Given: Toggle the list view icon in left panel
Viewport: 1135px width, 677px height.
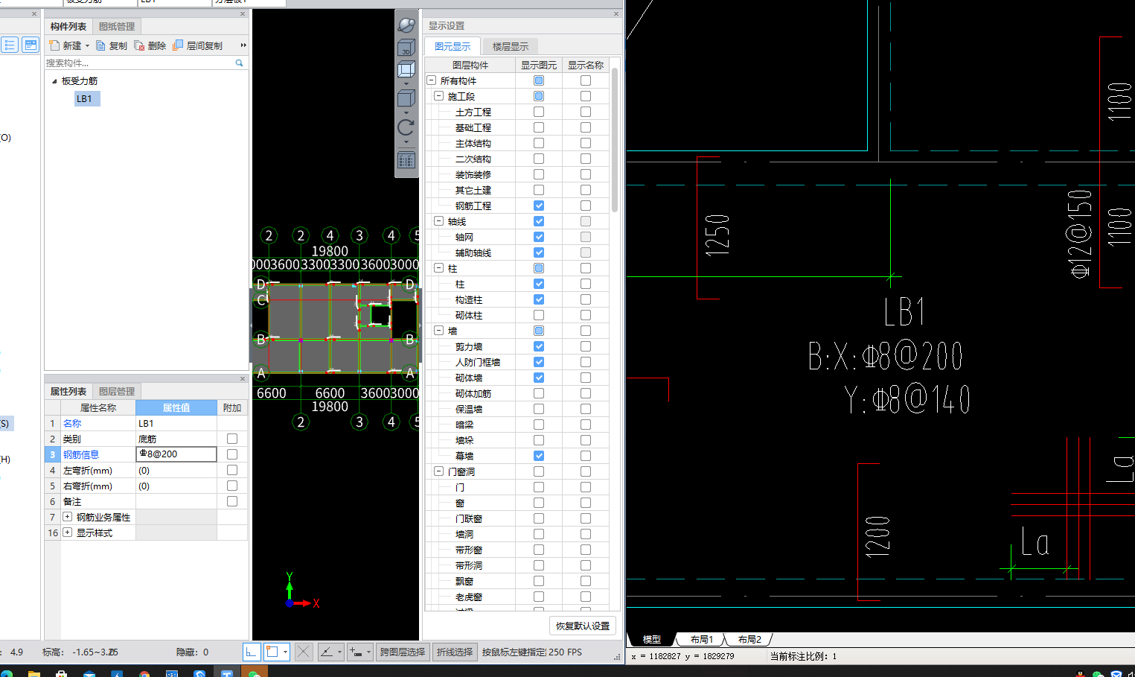Looking at the screenshot, I should click(10, 45).
